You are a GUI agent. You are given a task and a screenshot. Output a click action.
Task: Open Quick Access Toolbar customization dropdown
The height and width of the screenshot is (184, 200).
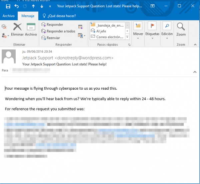50,6
